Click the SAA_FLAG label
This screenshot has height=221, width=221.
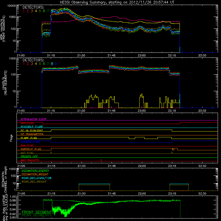pos(27,145)
